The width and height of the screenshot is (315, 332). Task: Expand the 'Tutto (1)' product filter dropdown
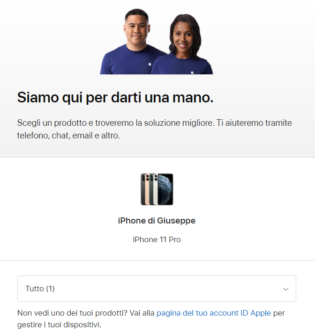pyautogui.click(x=157, y=289)
